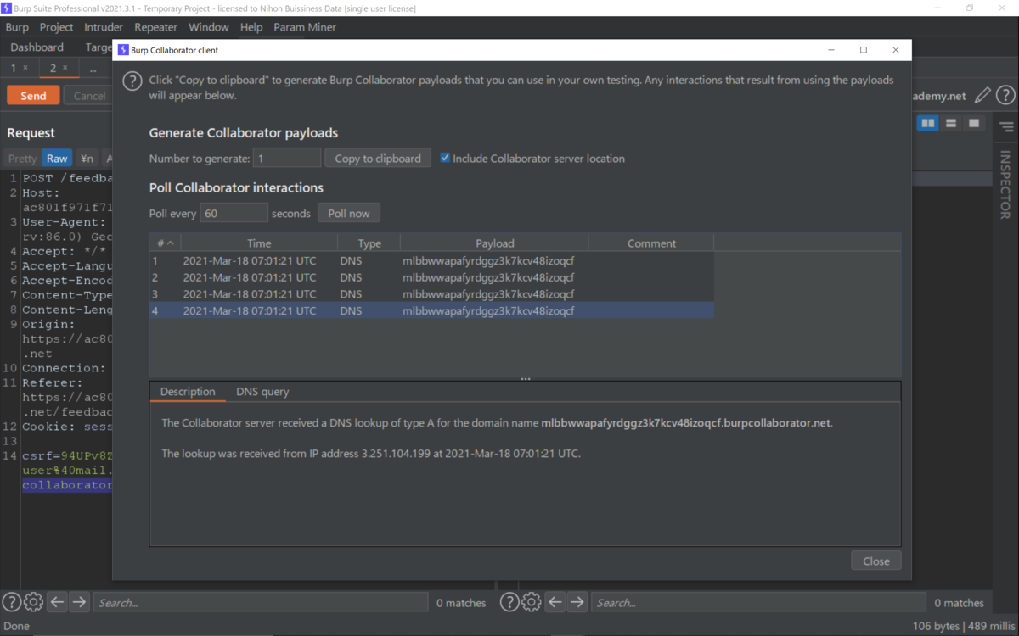1019x636 pixels.
Task: Expand the INSPECTOR side panel
Action: coord(1005,185)
